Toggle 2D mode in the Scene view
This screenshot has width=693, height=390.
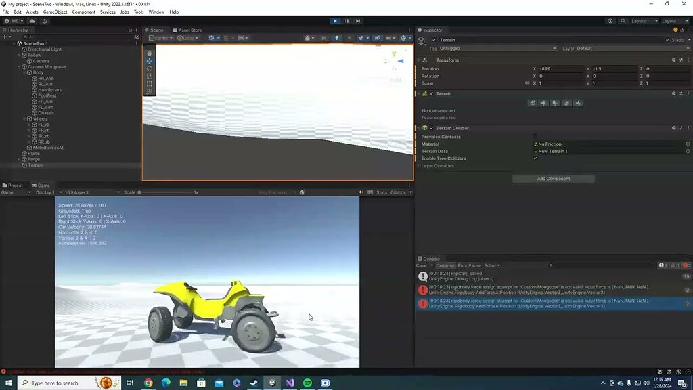pos(323,38)
